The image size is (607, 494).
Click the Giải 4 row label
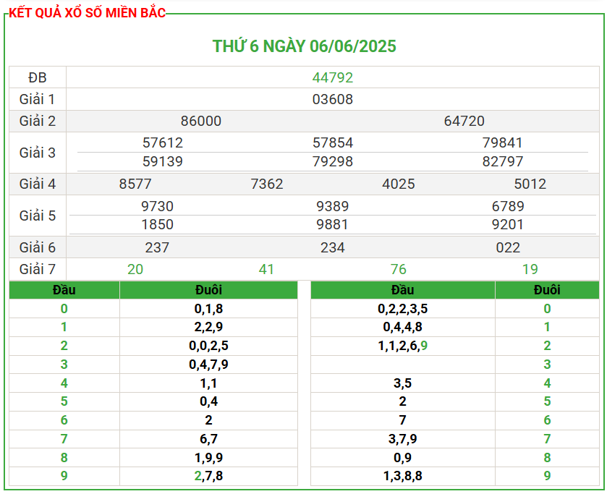38,184
